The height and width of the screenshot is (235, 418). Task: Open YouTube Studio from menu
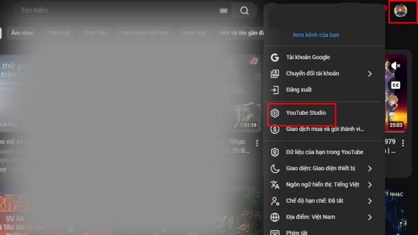(324, 113)
